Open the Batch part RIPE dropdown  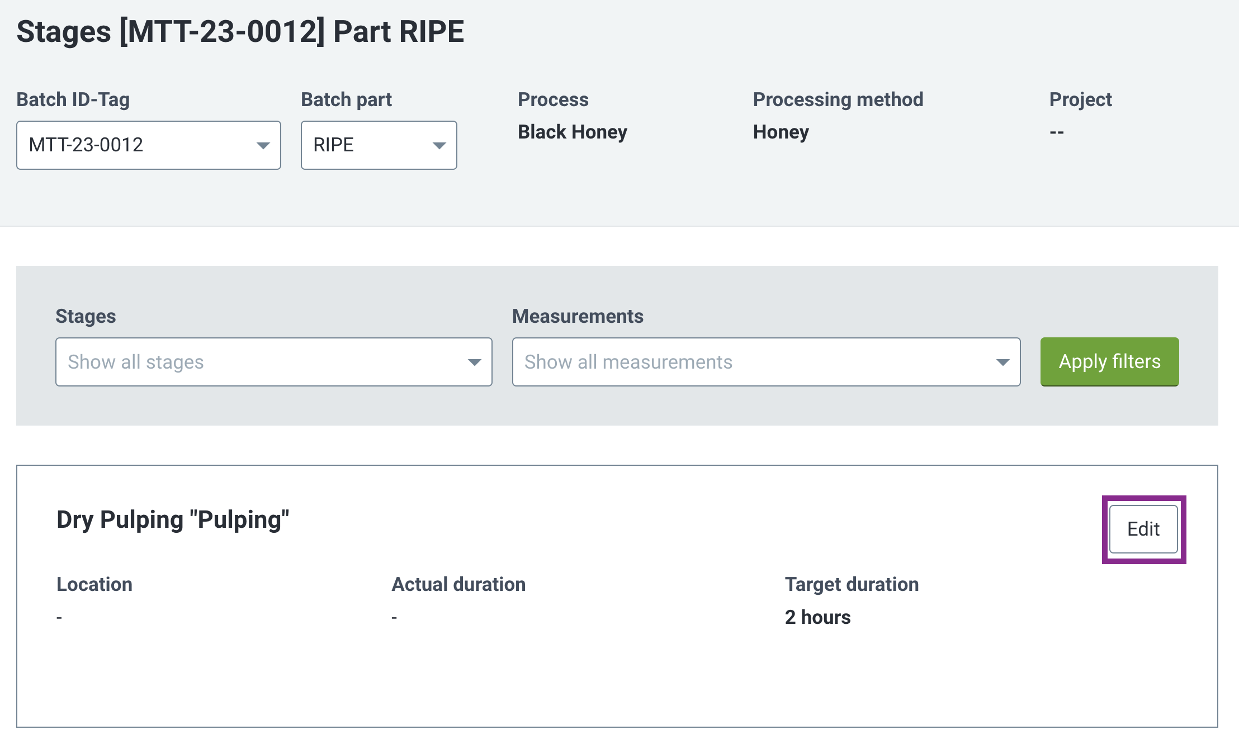[x=379, y=145]
